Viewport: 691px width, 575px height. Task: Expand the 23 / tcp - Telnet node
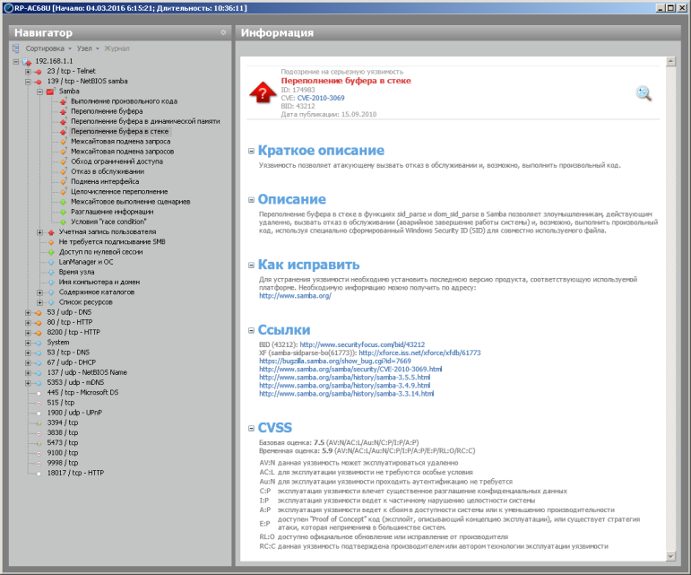pos(28,72)
